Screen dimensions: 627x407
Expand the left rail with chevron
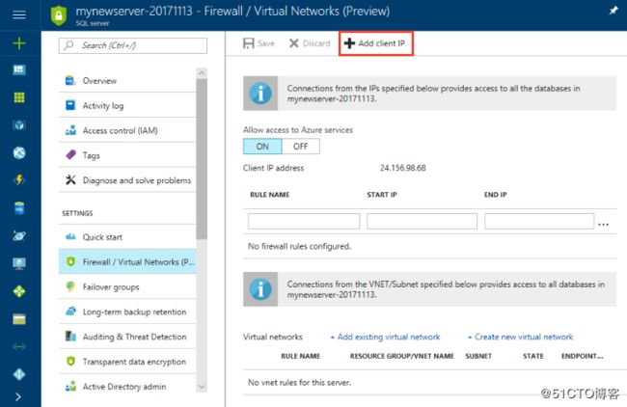(18, 396)
